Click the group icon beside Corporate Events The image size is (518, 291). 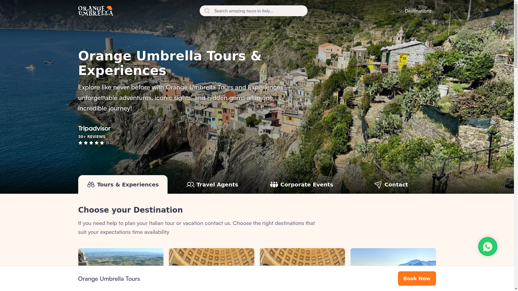pos(274,185)
